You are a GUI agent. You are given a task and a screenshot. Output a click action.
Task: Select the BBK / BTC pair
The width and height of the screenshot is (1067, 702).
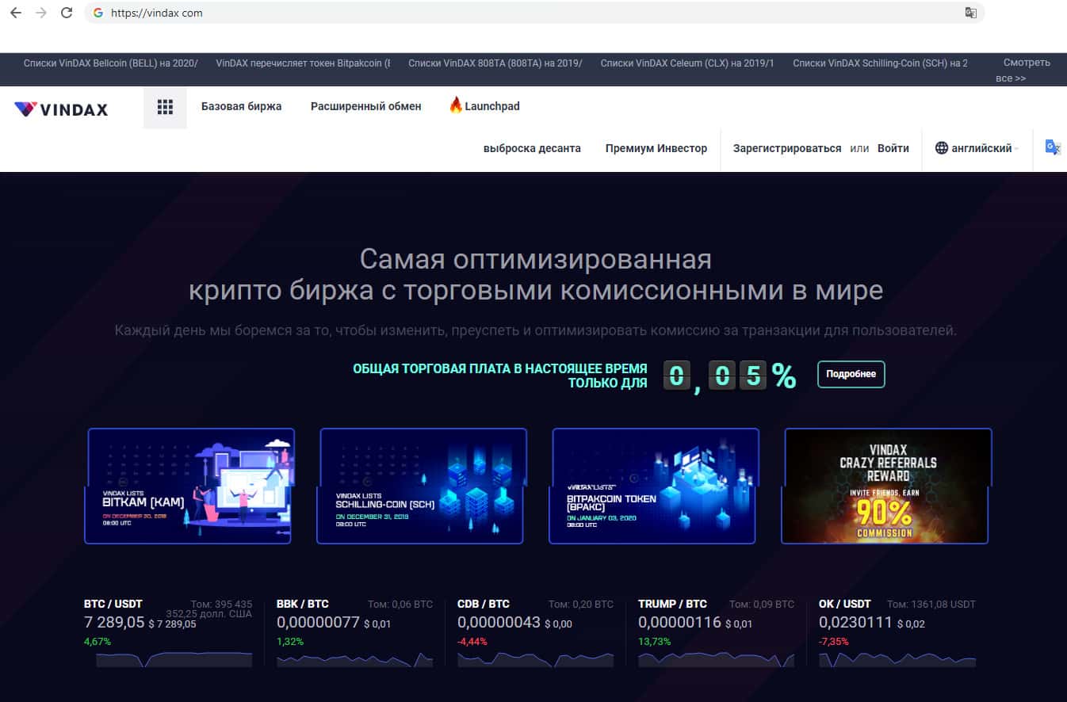click(303, 604)
